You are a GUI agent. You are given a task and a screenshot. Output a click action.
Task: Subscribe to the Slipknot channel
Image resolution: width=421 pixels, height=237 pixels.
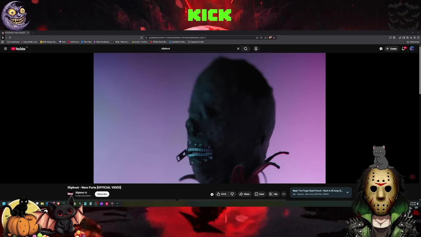pyautogui.click(x=102, y=194)
